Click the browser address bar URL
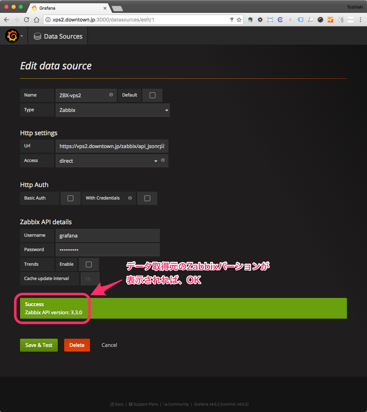 pos(103,20)
